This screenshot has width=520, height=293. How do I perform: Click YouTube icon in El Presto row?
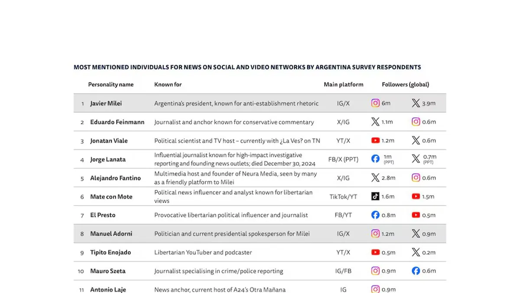416,215
